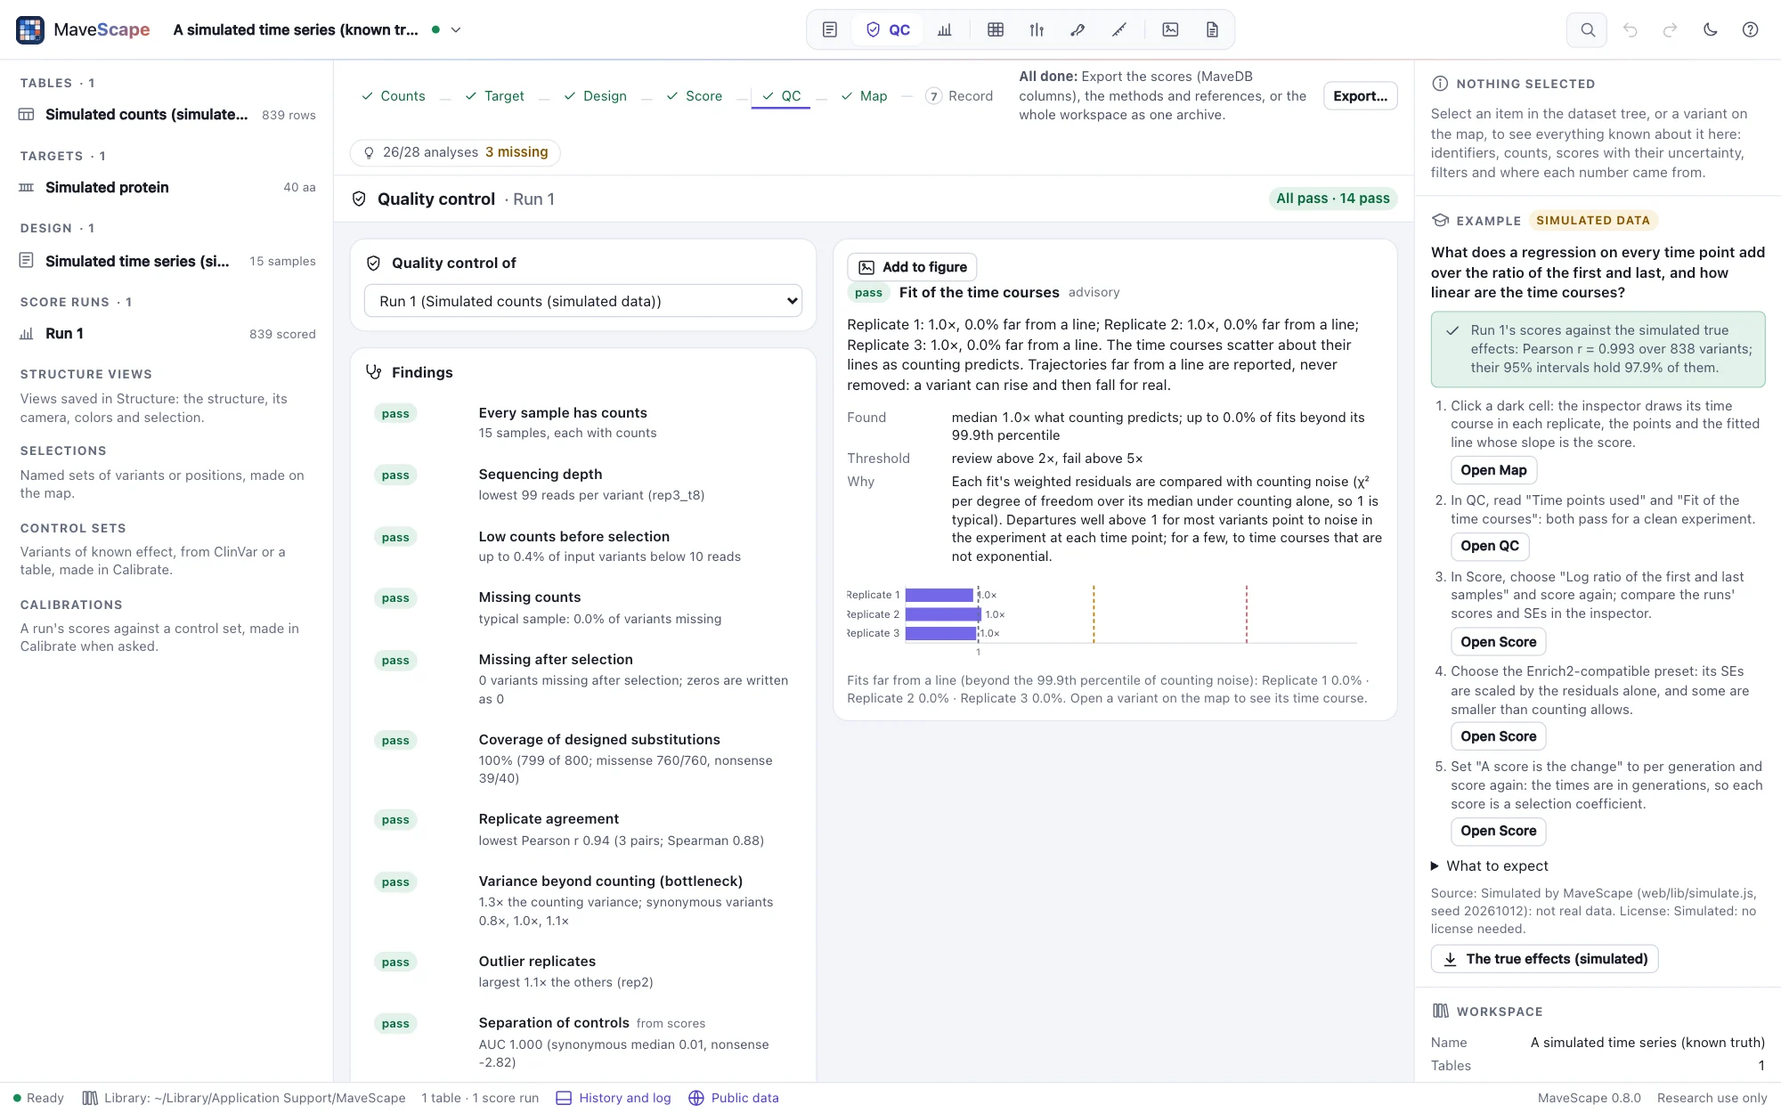The image size is (1781, 1113).
Task: Select Simulated counts table in sidebar
Action: click(x=167, y=115)
